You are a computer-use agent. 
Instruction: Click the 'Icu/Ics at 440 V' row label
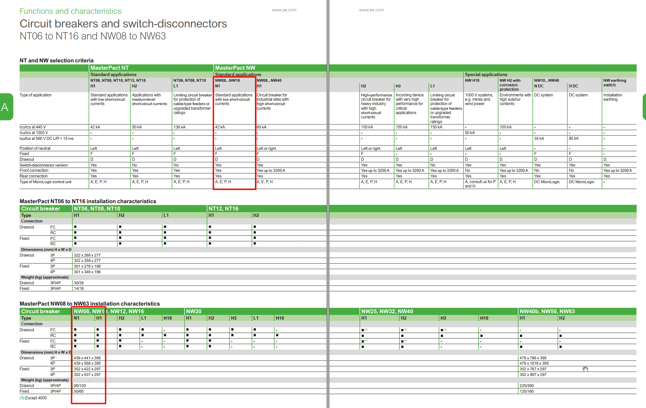33,127
